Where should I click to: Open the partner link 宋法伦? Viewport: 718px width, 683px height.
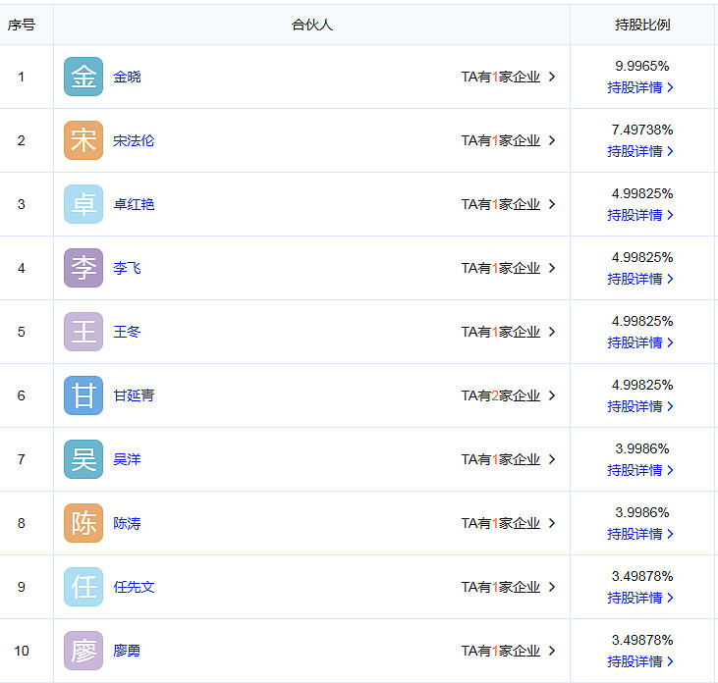(134, 140)
